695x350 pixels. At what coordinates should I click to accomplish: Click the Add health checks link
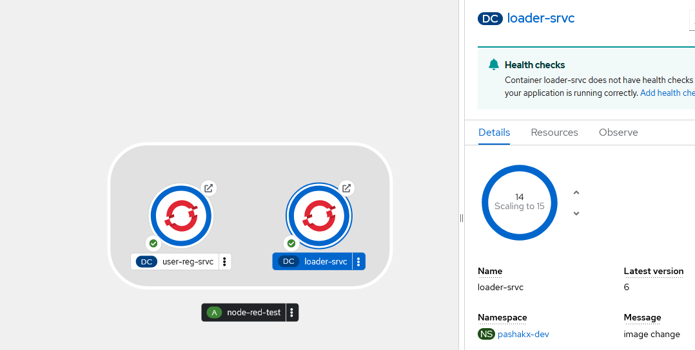tap(667, 93)
